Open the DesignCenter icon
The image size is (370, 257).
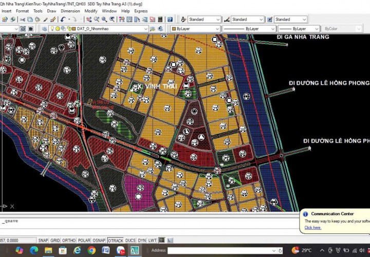[129, 20]
